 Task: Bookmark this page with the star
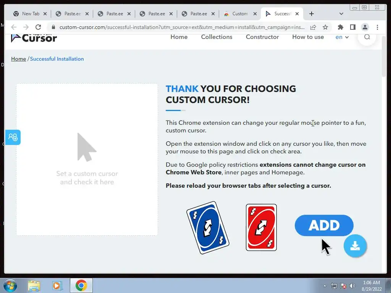(325, 27)
